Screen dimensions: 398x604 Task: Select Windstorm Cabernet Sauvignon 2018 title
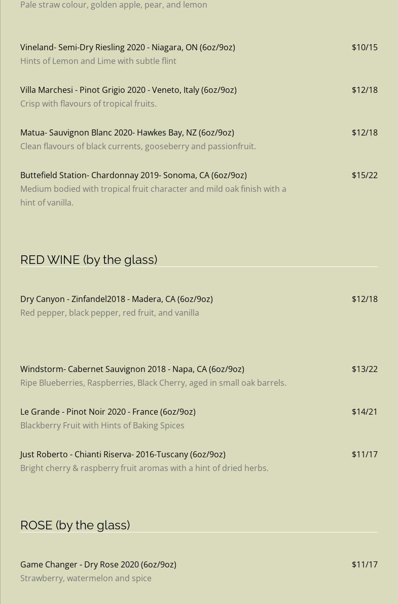point(132,370)
